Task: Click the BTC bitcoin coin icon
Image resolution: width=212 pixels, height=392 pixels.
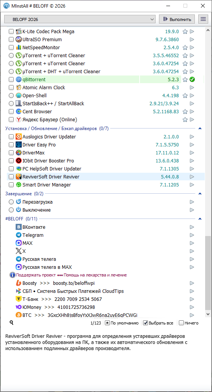Action: pyautogui.click(x=19, y=315)
